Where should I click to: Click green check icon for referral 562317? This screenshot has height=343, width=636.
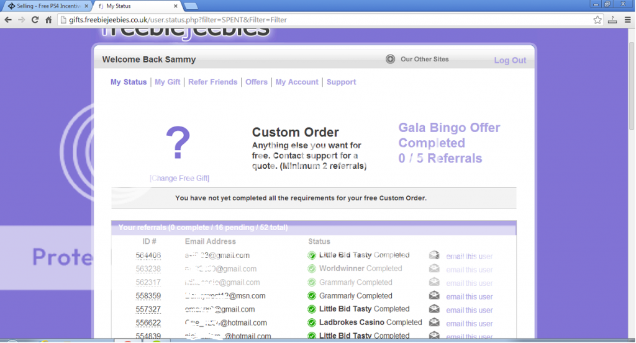click(x=312, y=282)
